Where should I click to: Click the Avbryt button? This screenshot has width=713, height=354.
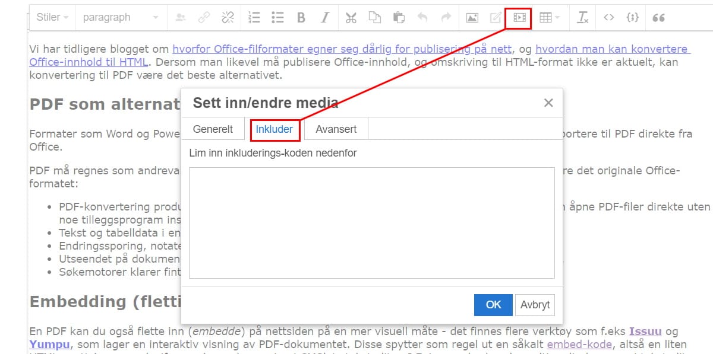535,305
